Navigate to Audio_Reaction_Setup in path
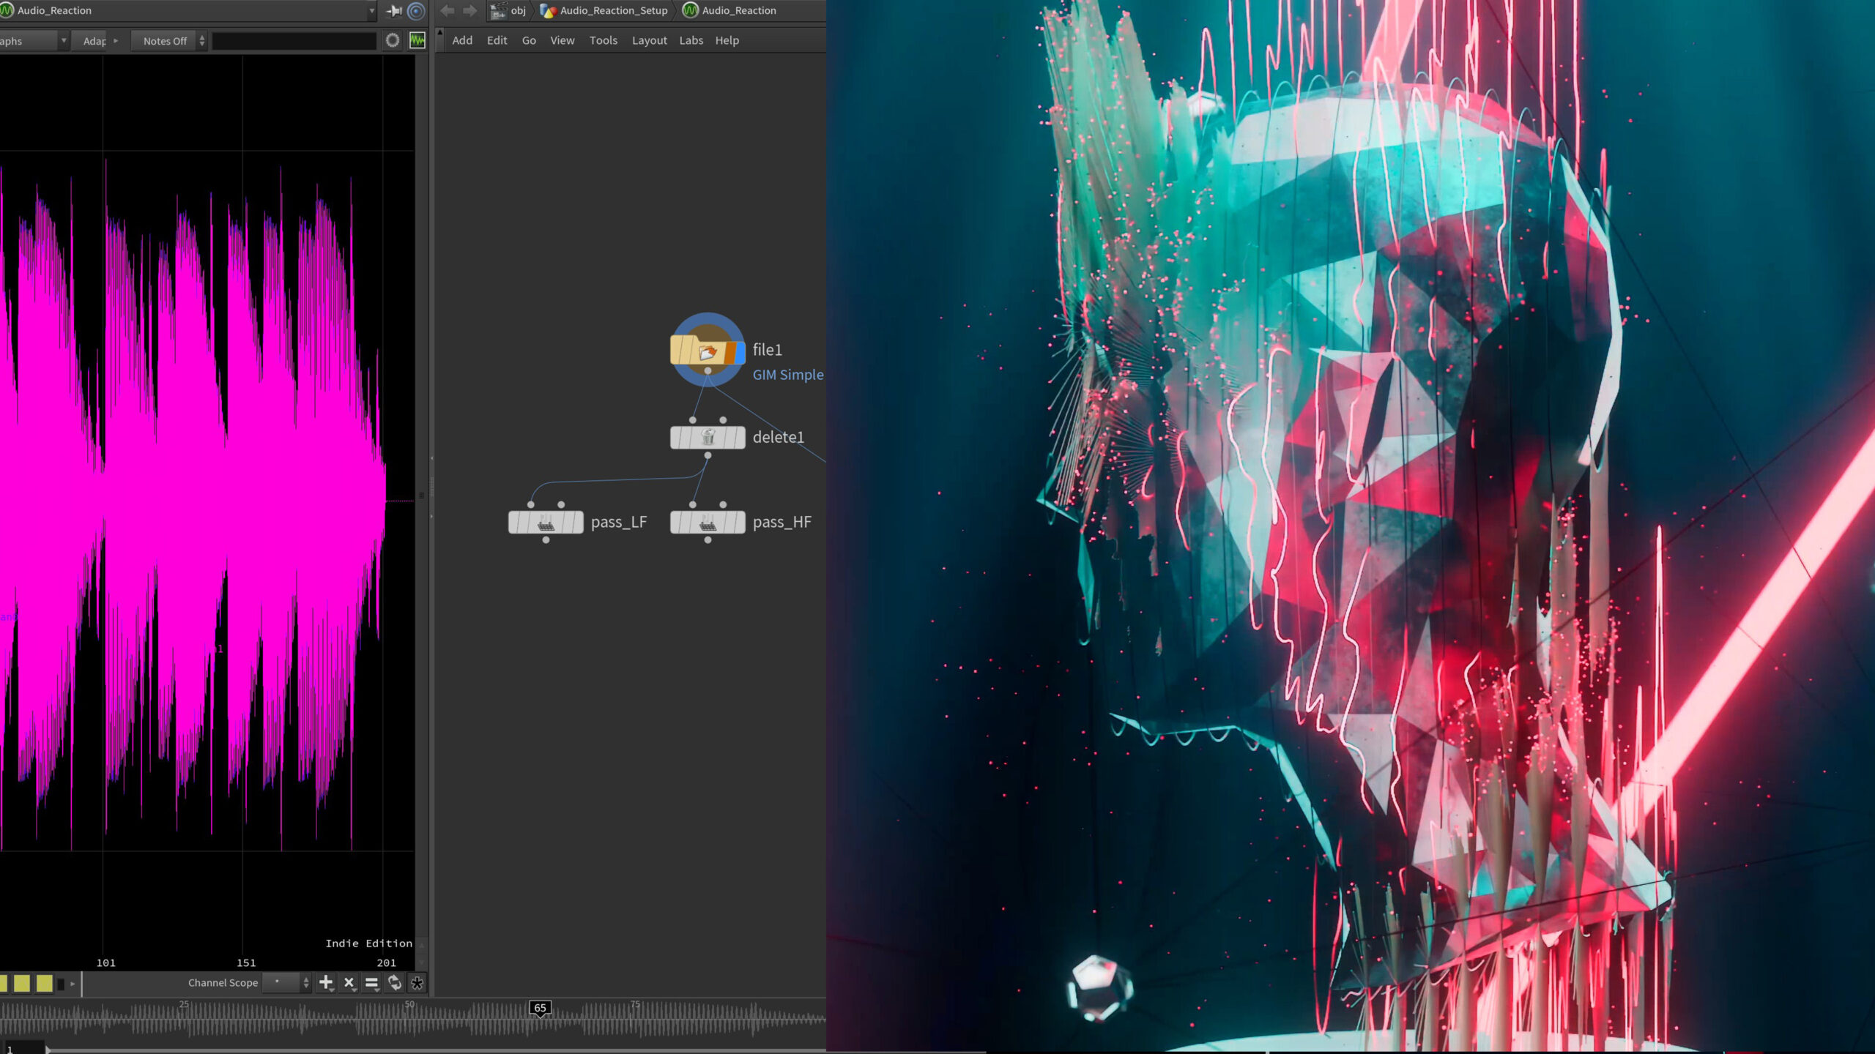1875x1054 pixels. tap(614, 10)
